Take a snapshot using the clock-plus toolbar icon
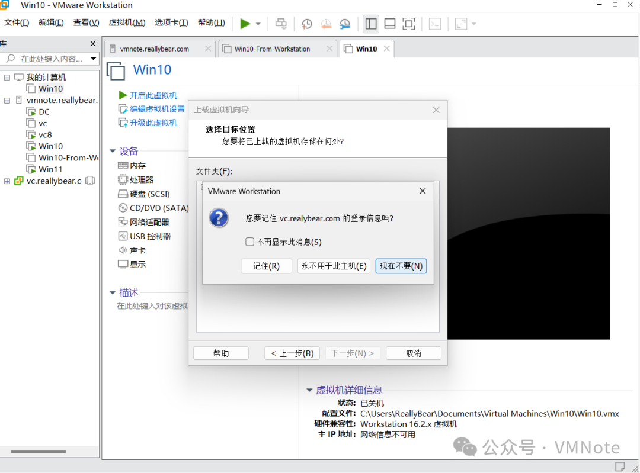Screen dimensions: 640x473 [306, 24]
